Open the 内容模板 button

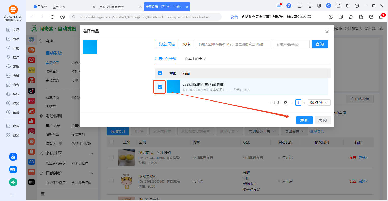pyautogui.click(x=360, y=99)
